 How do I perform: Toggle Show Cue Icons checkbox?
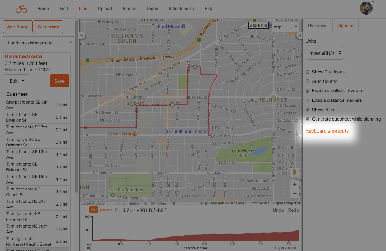point(308,72)
